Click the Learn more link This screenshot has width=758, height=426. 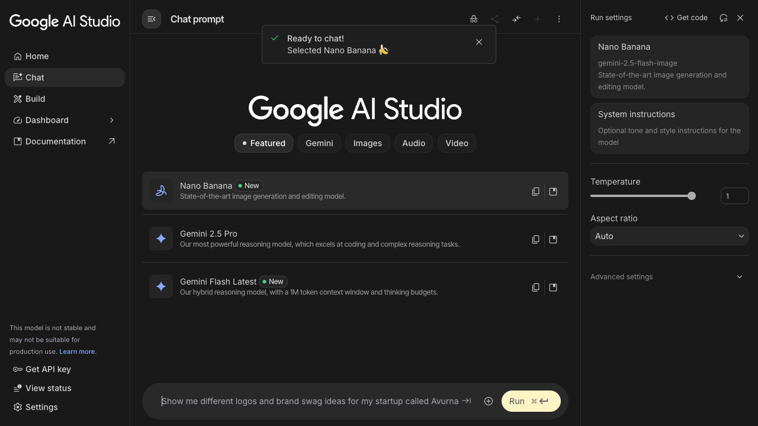tap(77, 351)
